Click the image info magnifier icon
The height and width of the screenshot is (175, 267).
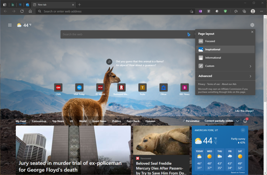(x=109, y=61)
